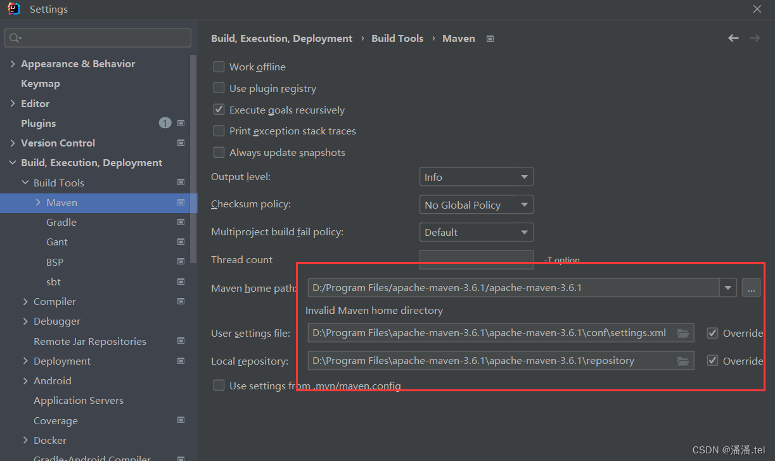Click the ellipsis browse button for Maven home
Viewport: 775px width, 461px height.
751,288
